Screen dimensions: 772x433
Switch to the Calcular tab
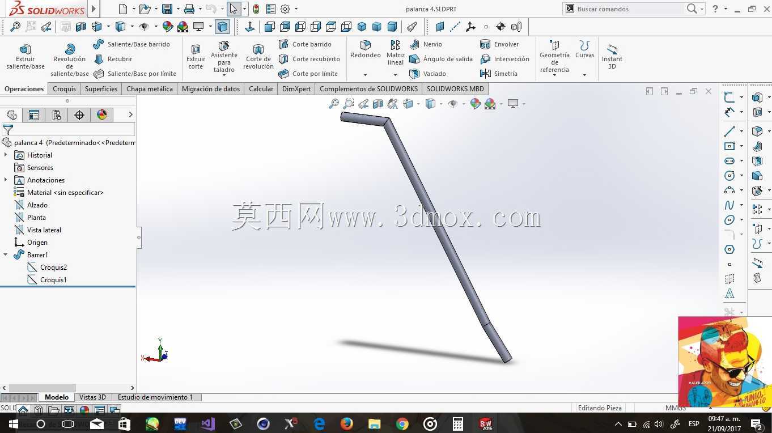[x=261, y=88]
